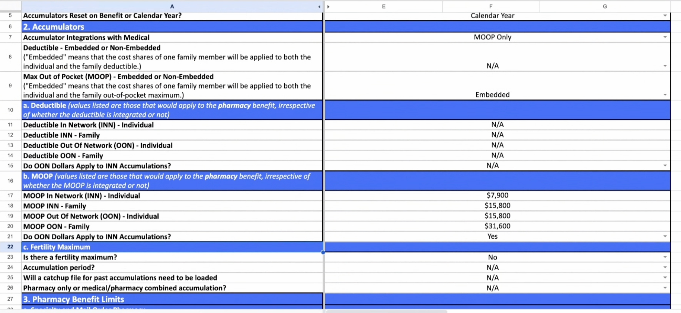Open the Calendar Year dropdown arrow
This screenshot has width=681, height=313.
(x=665, y=16)
